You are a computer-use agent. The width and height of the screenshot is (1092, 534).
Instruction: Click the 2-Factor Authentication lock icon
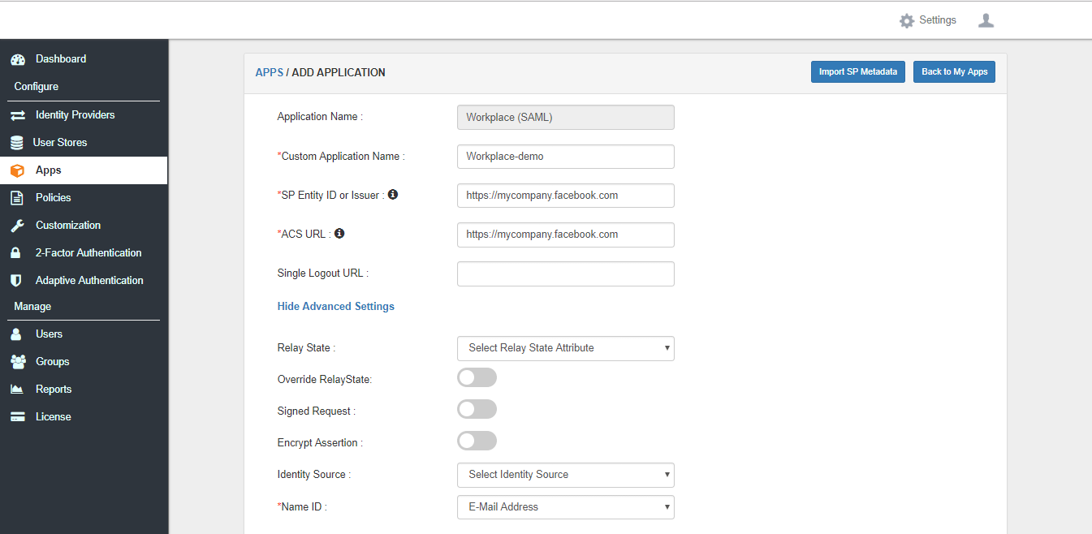[15, 253]
